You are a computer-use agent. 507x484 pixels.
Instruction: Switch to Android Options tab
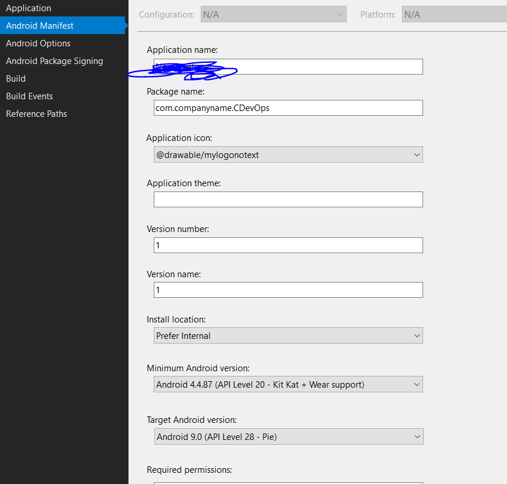coord(38,43)
